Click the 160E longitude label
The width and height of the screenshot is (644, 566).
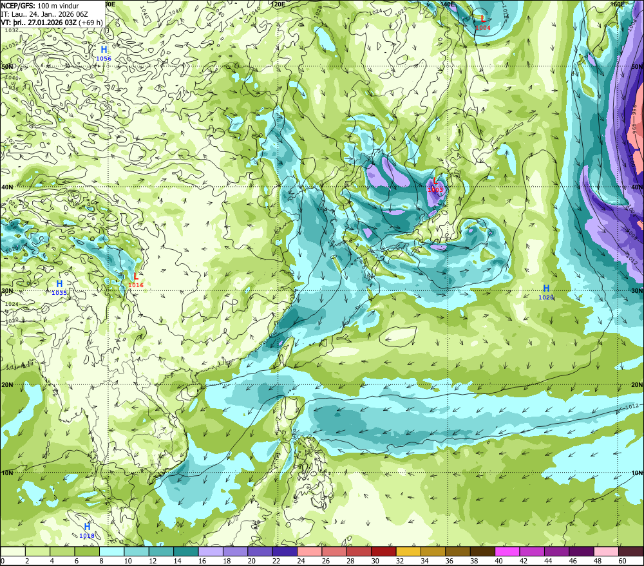pos(618,4)
